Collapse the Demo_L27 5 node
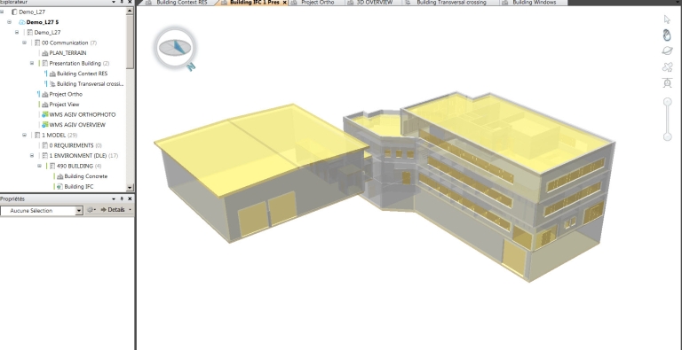This screenshot has width=682, height=350. (9, 22)
